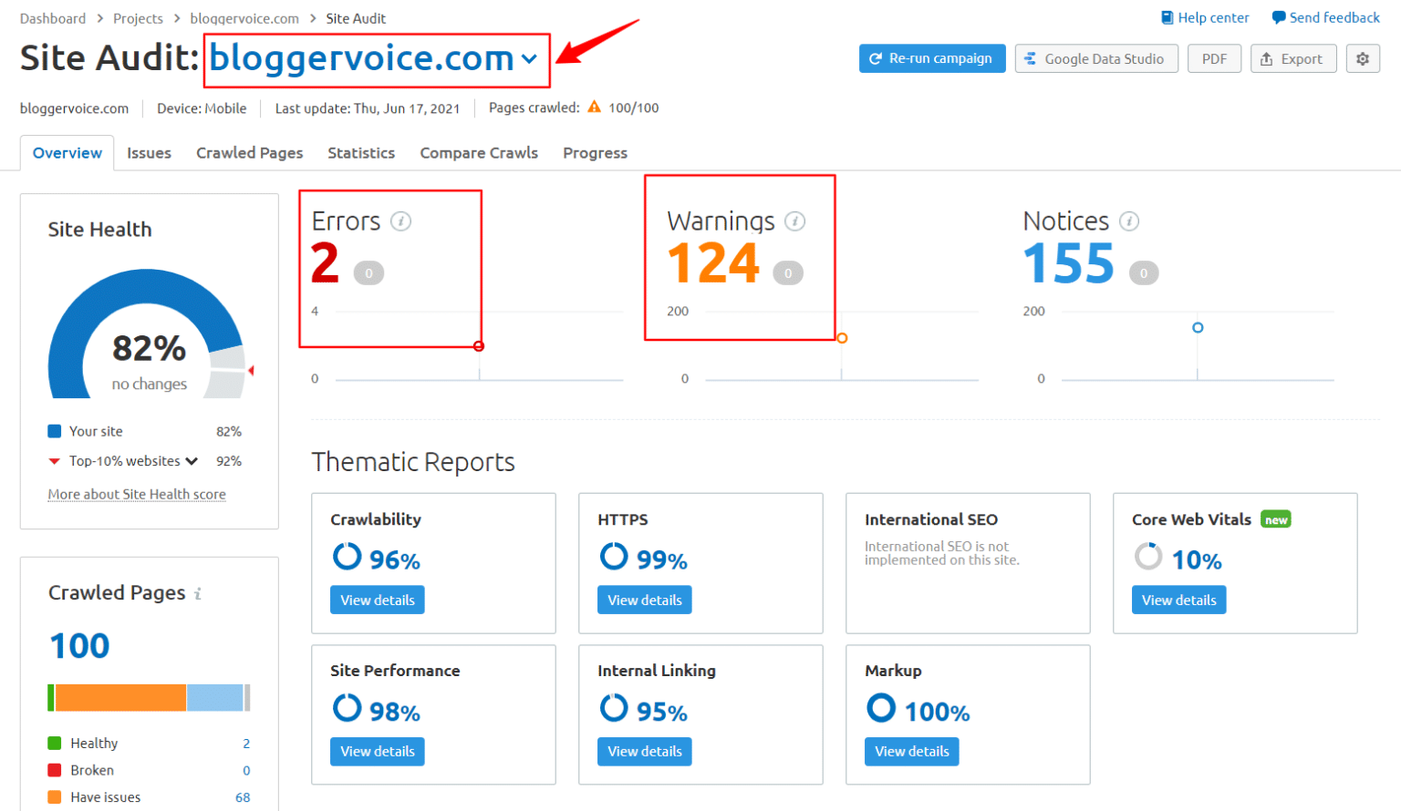Screen dimensions: 1401x811
Task: Click the Re-run campaign button
Action: [932, 58]
